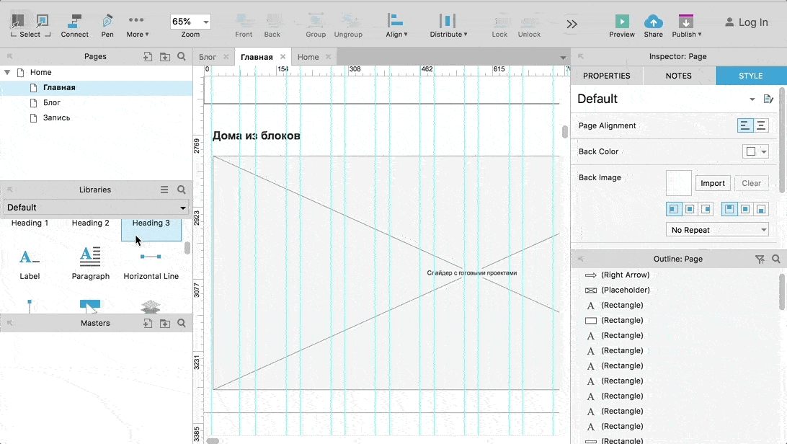787x444 pixels.
Task: Select the Connect tool
Action: (74, 25)
